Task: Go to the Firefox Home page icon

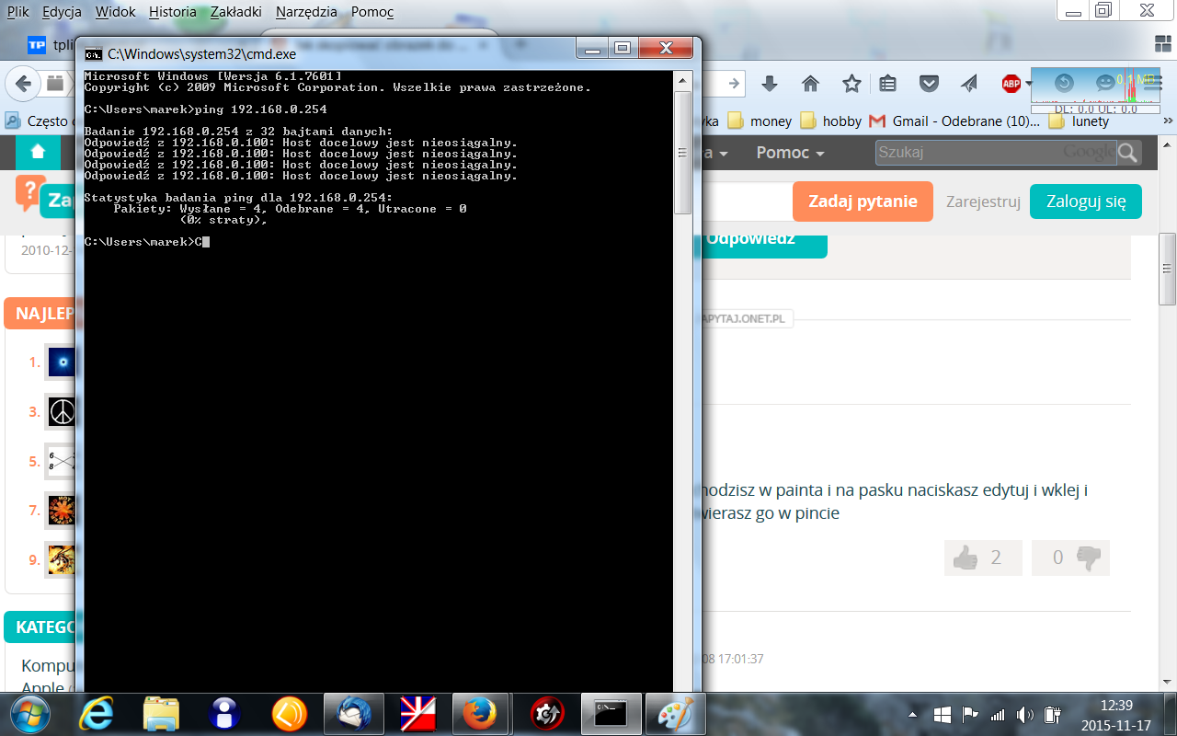Action: point(810,84)
